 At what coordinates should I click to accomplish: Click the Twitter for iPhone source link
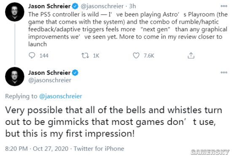[99, 149]
